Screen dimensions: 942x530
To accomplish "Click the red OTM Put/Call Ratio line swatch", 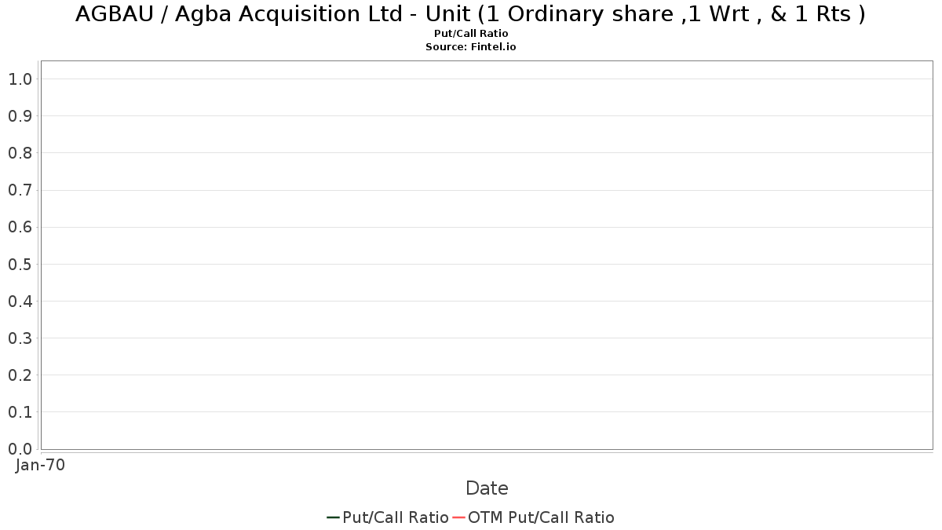I will click(x=459, y=517).
